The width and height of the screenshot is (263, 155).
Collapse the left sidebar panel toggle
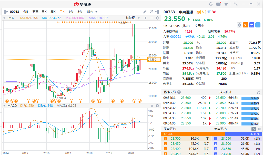point(6,12)
